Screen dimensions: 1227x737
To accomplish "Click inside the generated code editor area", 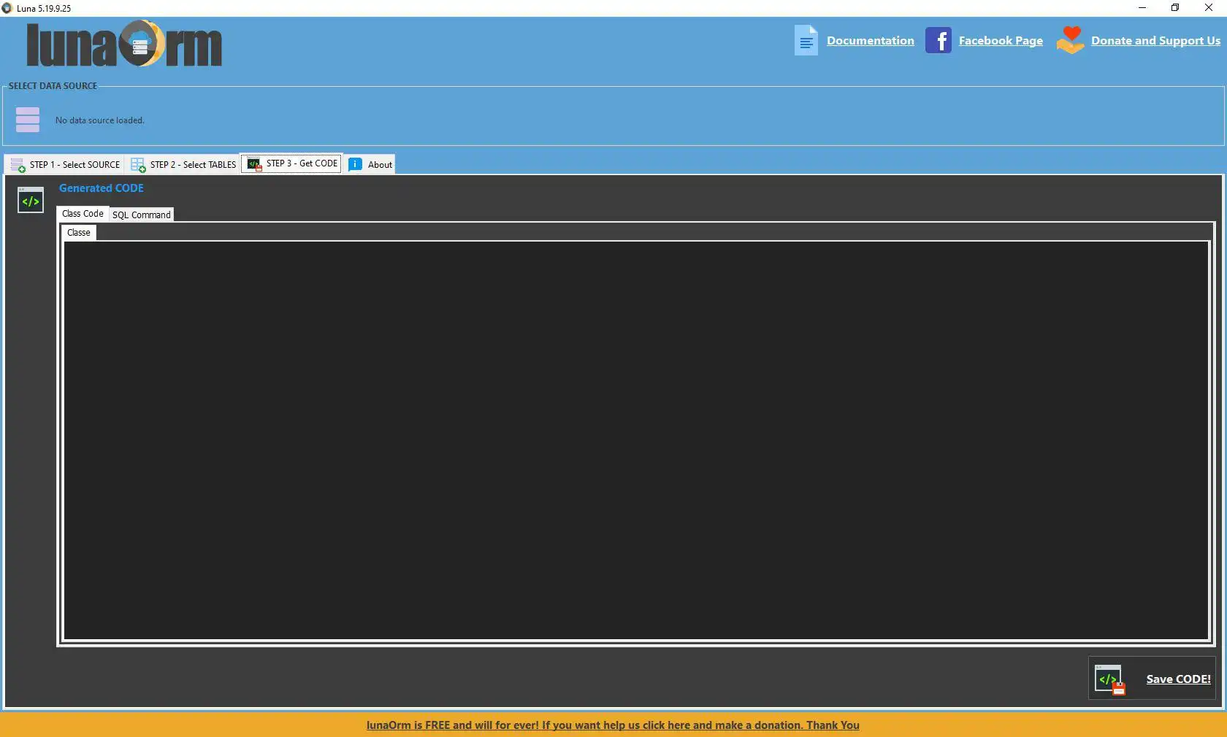I will click(x=636, y=440).
